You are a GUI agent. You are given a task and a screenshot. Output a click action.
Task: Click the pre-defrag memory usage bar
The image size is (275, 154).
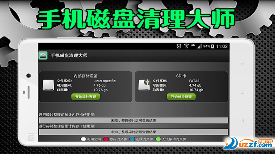coord(133,120)
